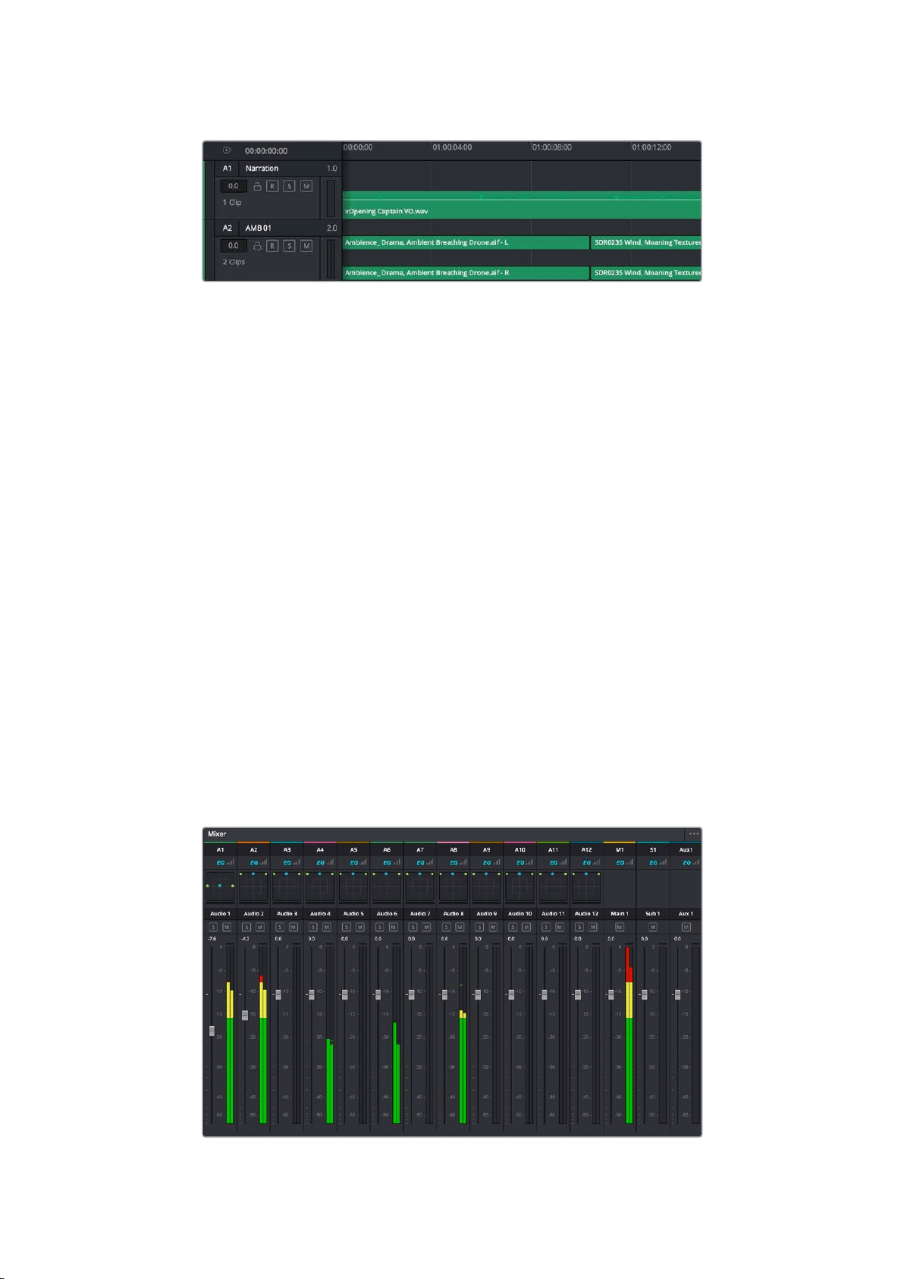Click the Audio 7 fader handle

[412, 994]
